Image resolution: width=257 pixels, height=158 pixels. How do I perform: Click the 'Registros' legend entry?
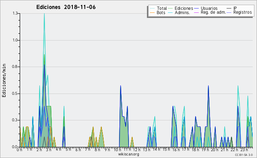242,12
